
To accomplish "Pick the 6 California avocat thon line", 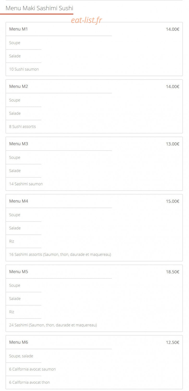I will coord(29,382).
